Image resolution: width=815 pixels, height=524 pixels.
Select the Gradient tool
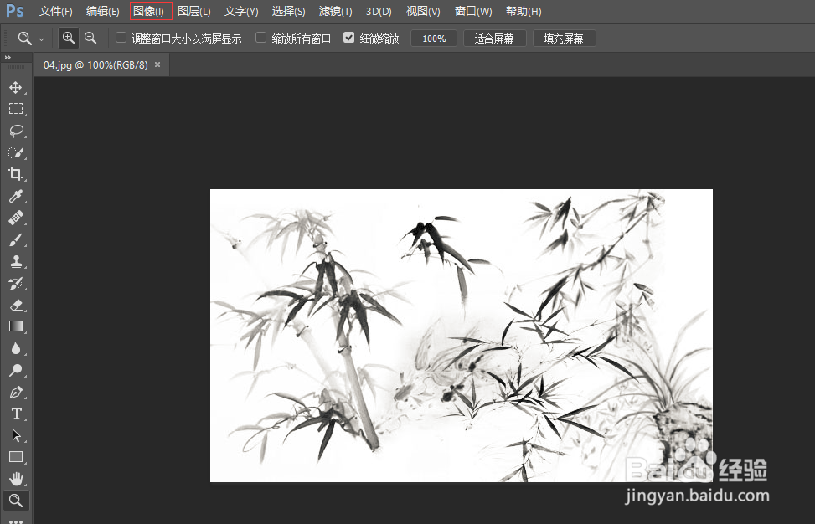point(16,326)
